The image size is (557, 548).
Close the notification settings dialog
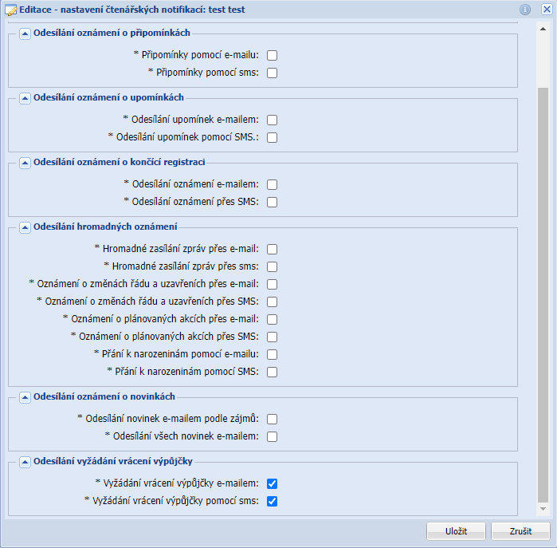[x=547, y=10]
